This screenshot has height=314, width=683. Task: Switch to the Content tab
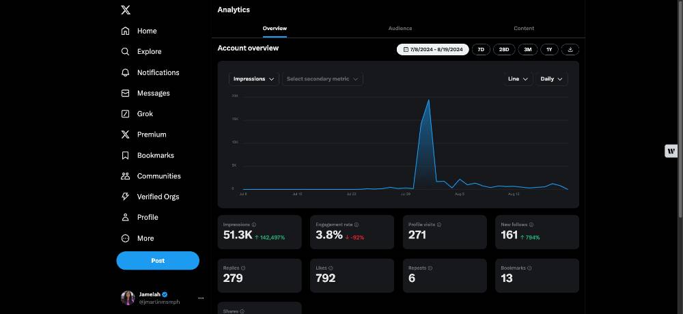524,28
